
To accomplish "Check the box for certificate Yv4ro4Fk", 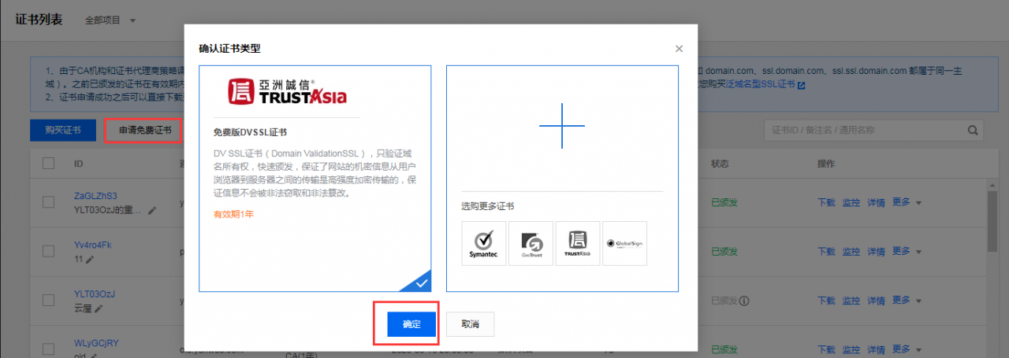I will pos(49,252).
